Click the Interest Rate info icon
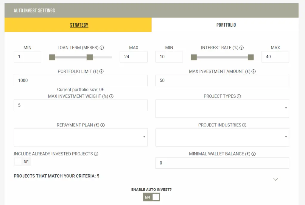 pos(242,48)
